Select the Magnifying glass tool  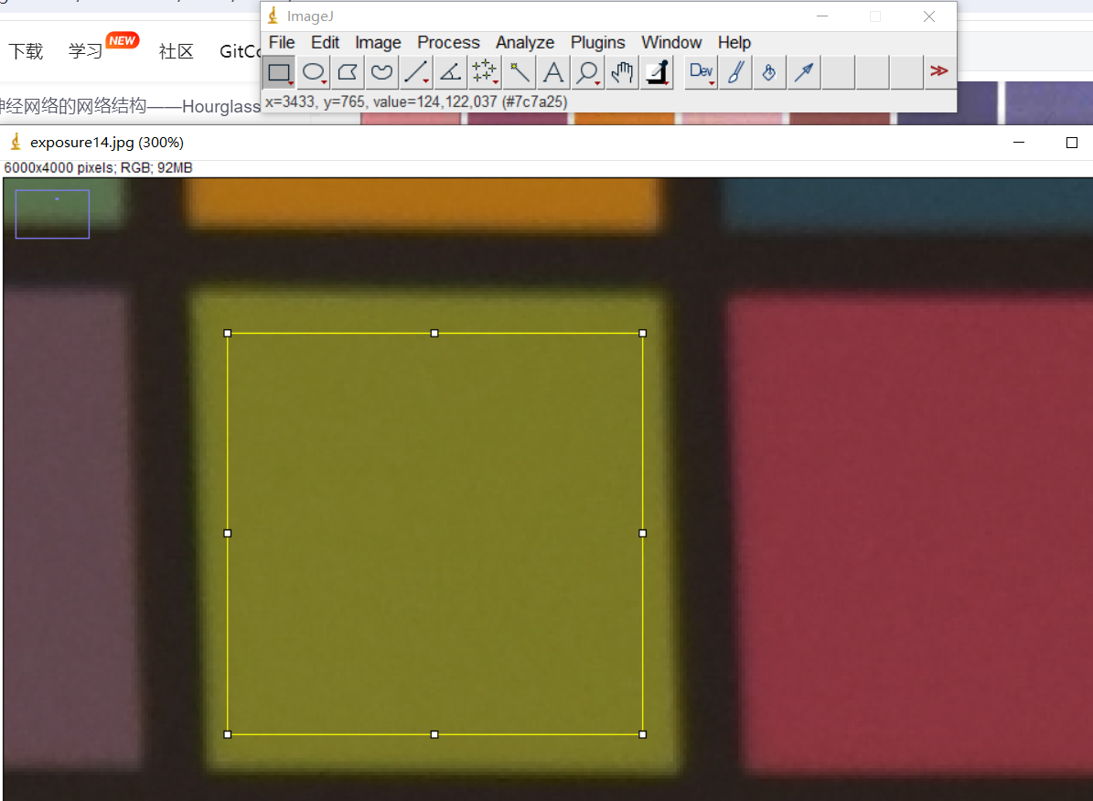[x=587, y=72]
